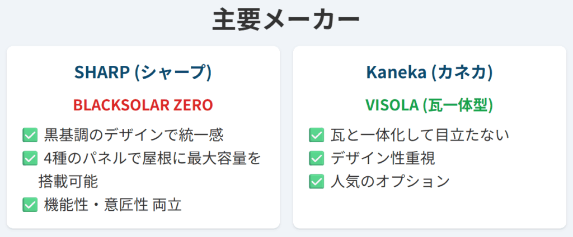The height and width of the screenshot is (237, 573).
Task: Select the red BLACKSOLAR ZERO product name
Action: tap(143, 105)
